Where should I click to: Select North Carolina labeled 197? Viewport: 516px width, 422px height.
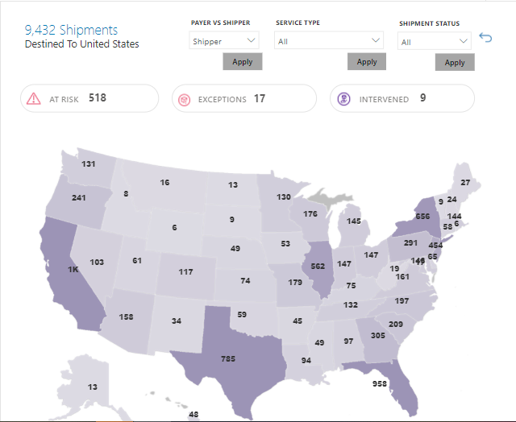click(x=402, y=303)
